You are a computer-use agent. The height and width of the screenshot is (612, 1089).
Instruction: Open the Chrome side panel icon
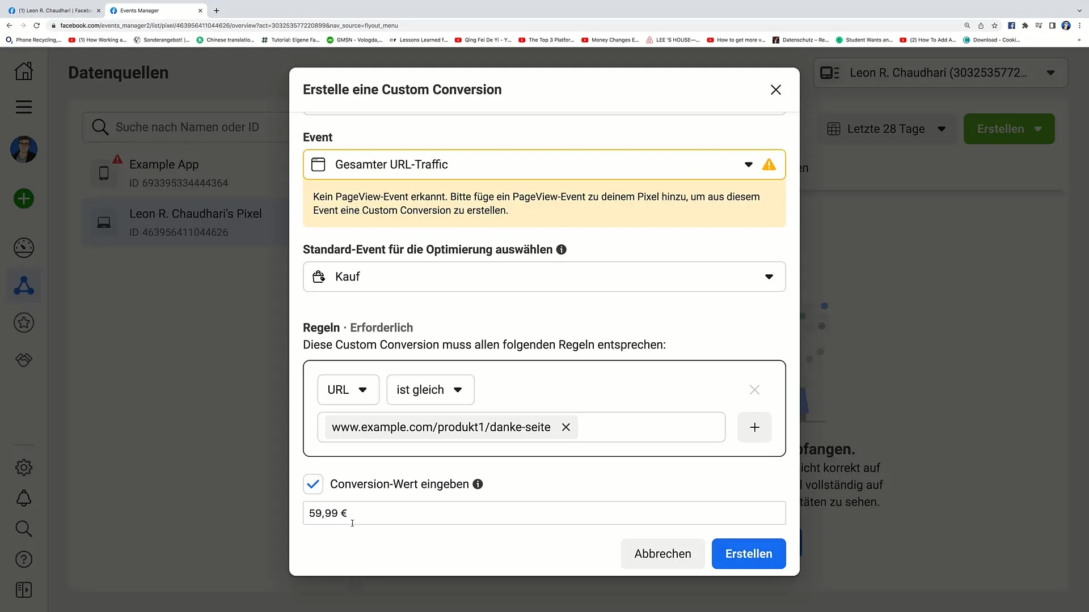click(x=1052, y=25)
